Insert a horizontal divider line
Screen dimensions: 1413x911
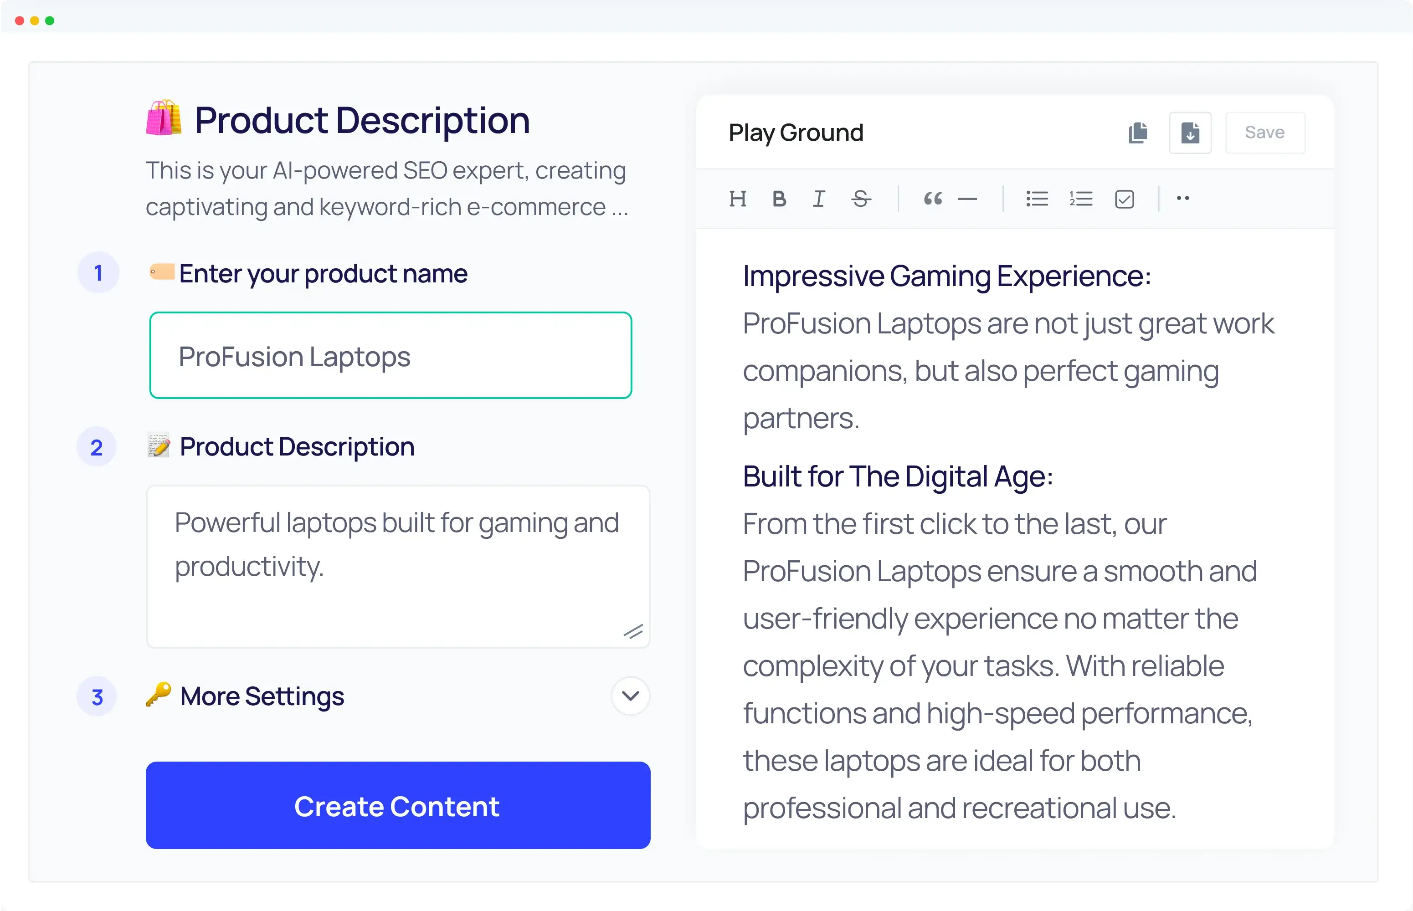tap(968, 199)
